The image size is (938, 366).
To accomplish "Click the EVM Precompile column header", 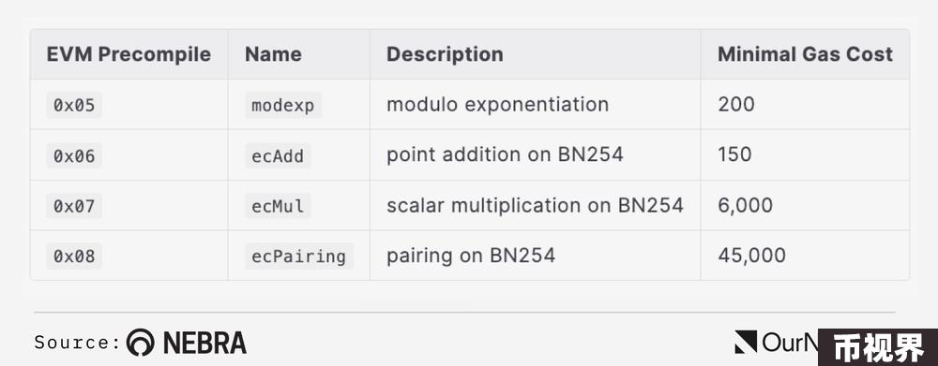I will tap(129, 54).
